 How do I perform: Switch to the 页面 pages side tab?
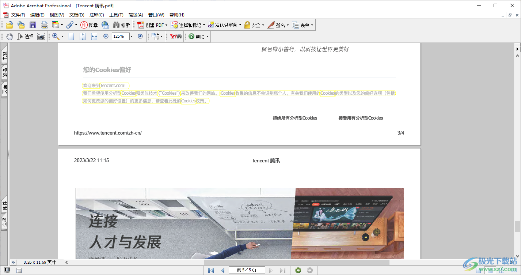(x=4, y=90)
